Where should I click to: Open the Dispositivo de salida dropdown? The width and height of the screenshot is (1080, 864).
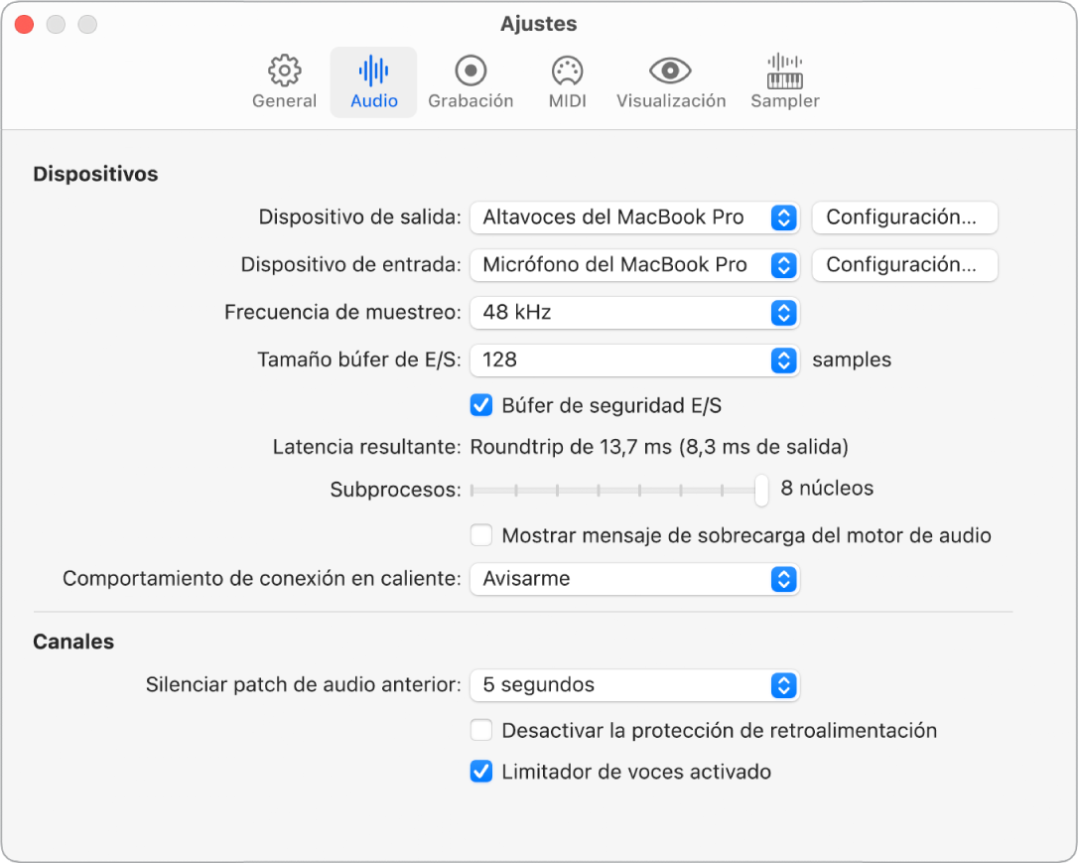(x=634, y=217)
